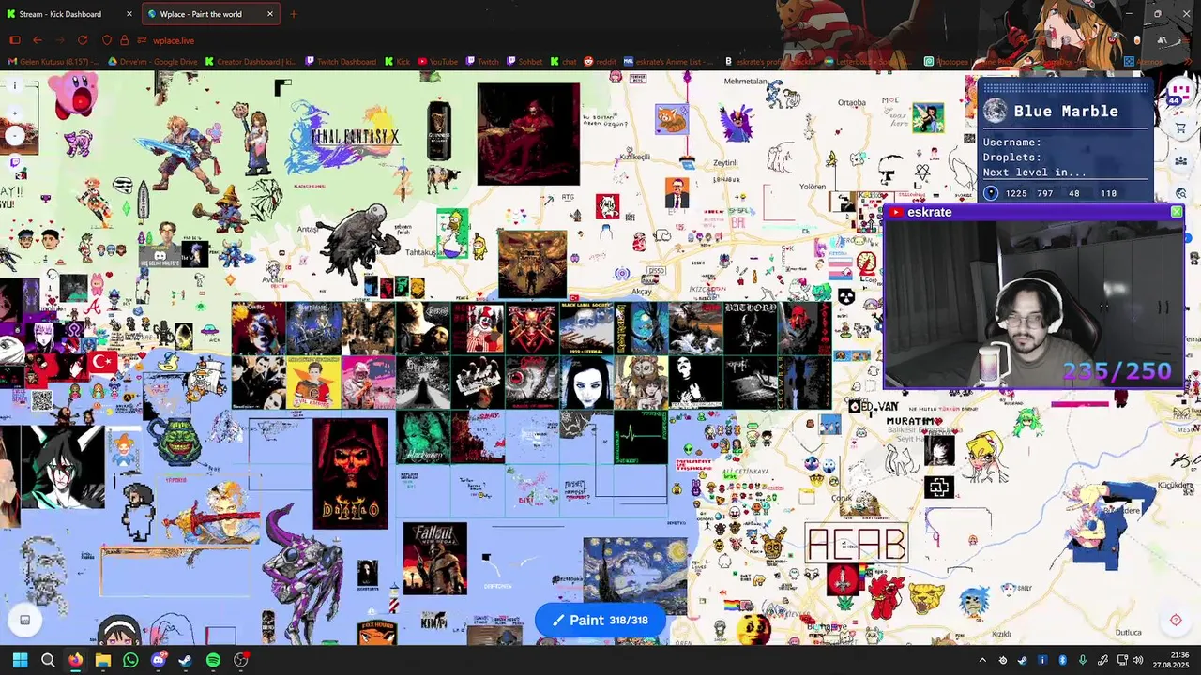Click the Blue Marble globe icon

[x=996, y=111]
